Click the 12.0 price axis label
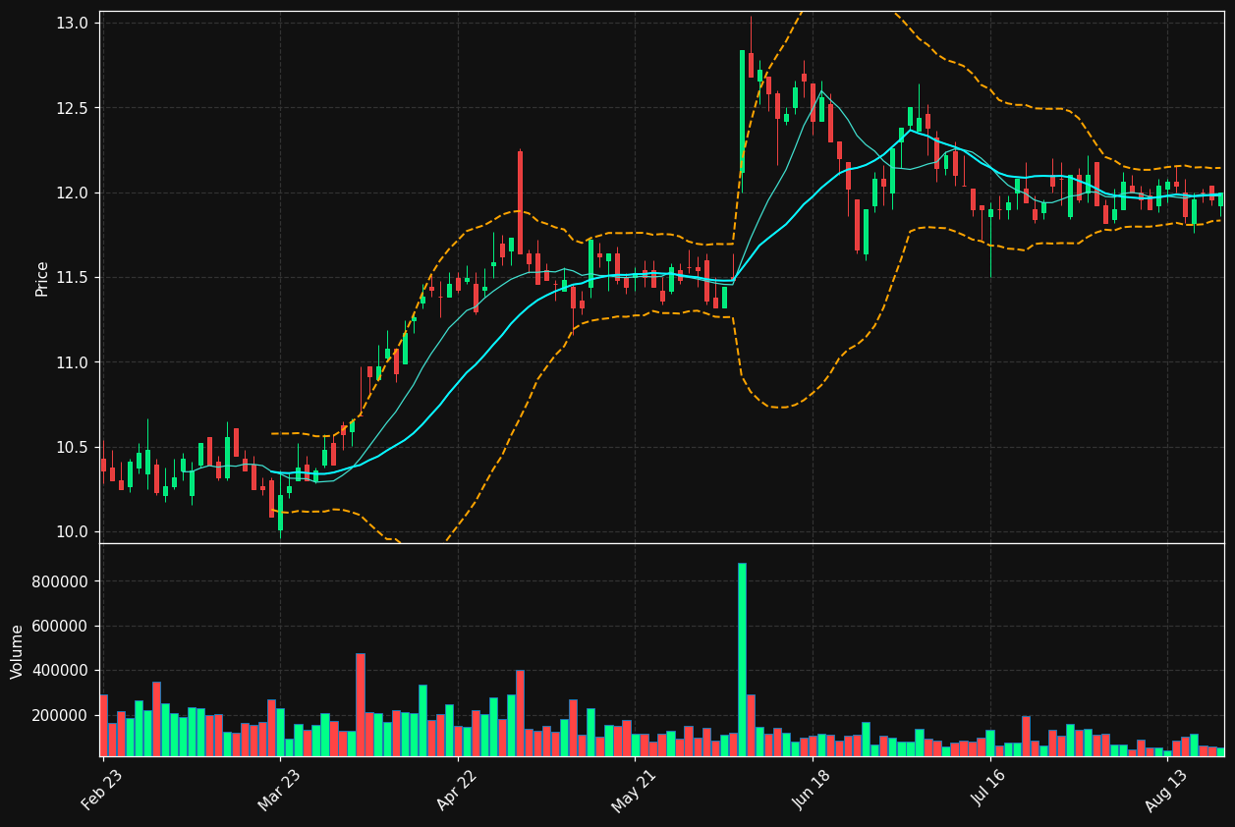 pyautogui.click(x=74, y=193)
